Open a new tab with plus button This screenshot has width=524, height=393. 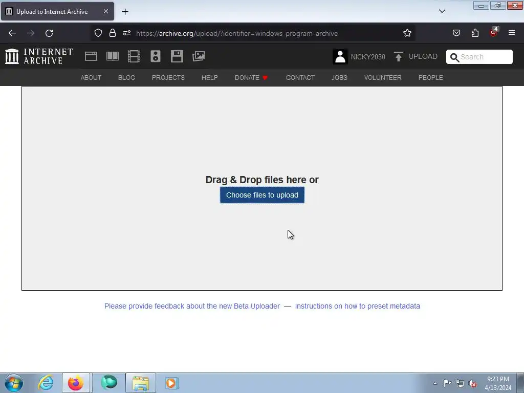125,12
